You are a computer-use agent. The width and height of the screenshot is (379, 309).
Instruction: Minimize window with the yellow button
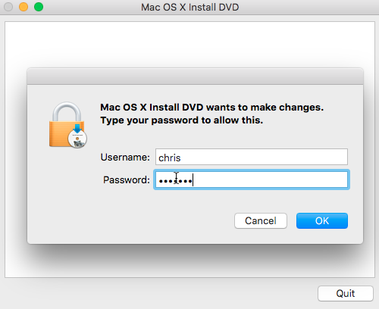point(23,7)
